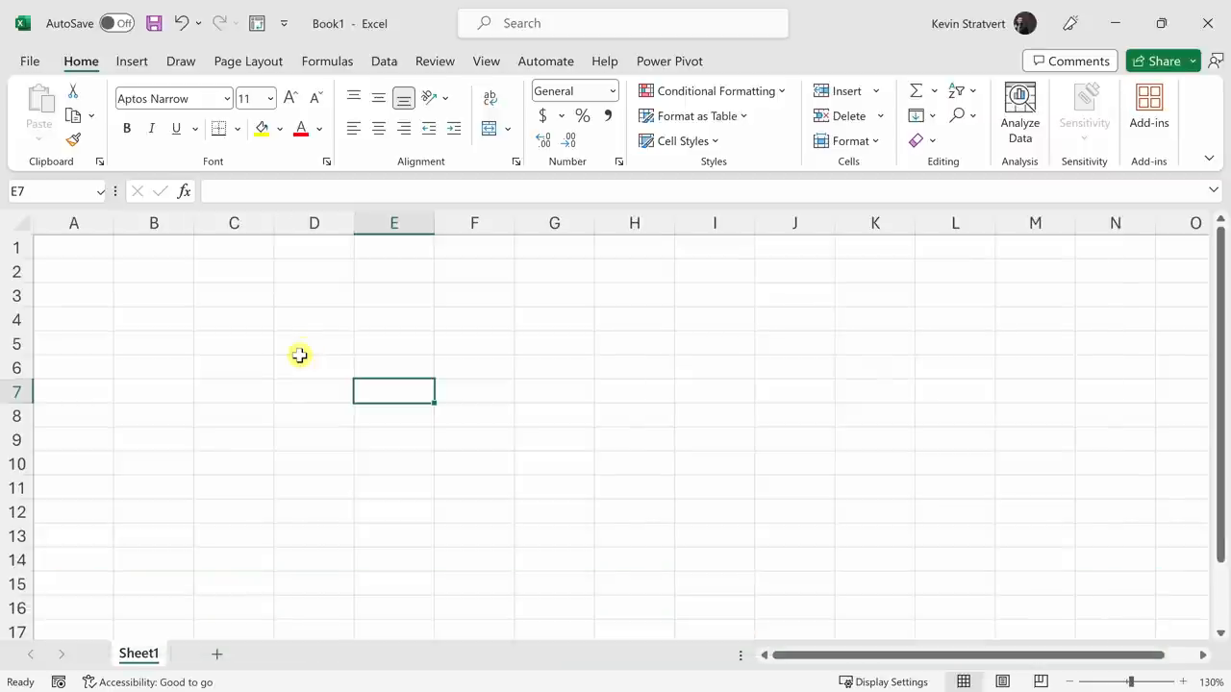This screenshot has width=1231, height=692.
Task: Click the Sort & Filter icon
Action: click(x=956, y=90)
